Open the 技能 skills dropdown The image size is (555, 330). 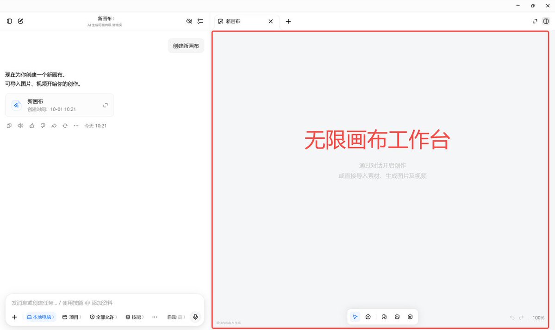pyautogui.click(x=135, y=317)
